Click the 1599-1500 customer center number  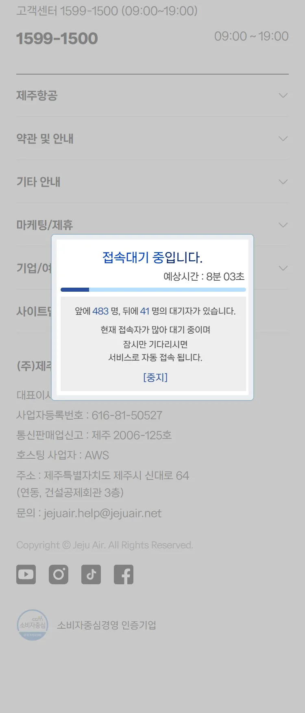57,39
